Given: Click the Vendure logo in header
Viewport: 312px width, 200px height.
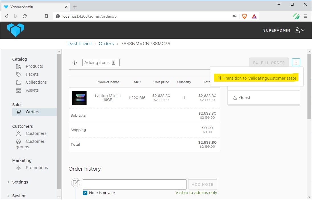Looking at the screenshot, I should tap(16, 30).
